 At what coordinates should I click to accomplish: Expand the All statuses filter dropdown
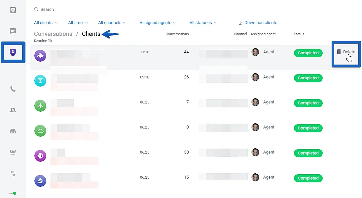coord(203,23)
